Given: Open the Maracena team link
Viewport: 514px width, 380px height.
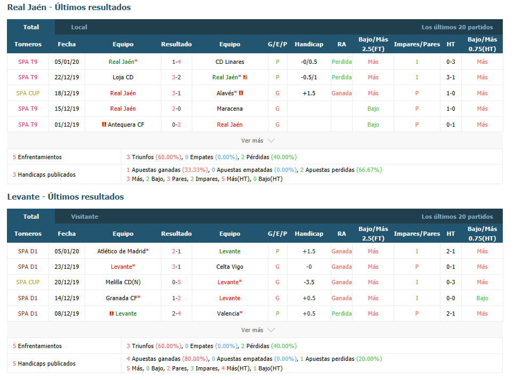Looking at the screenshot, I should [x=230, y=109].
